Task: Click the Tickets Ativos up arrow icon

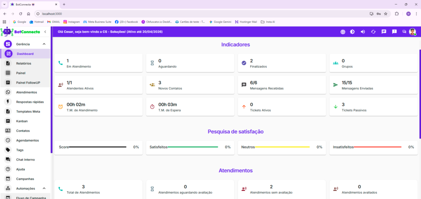Action: pyautogui.click(x=244, y=107)
